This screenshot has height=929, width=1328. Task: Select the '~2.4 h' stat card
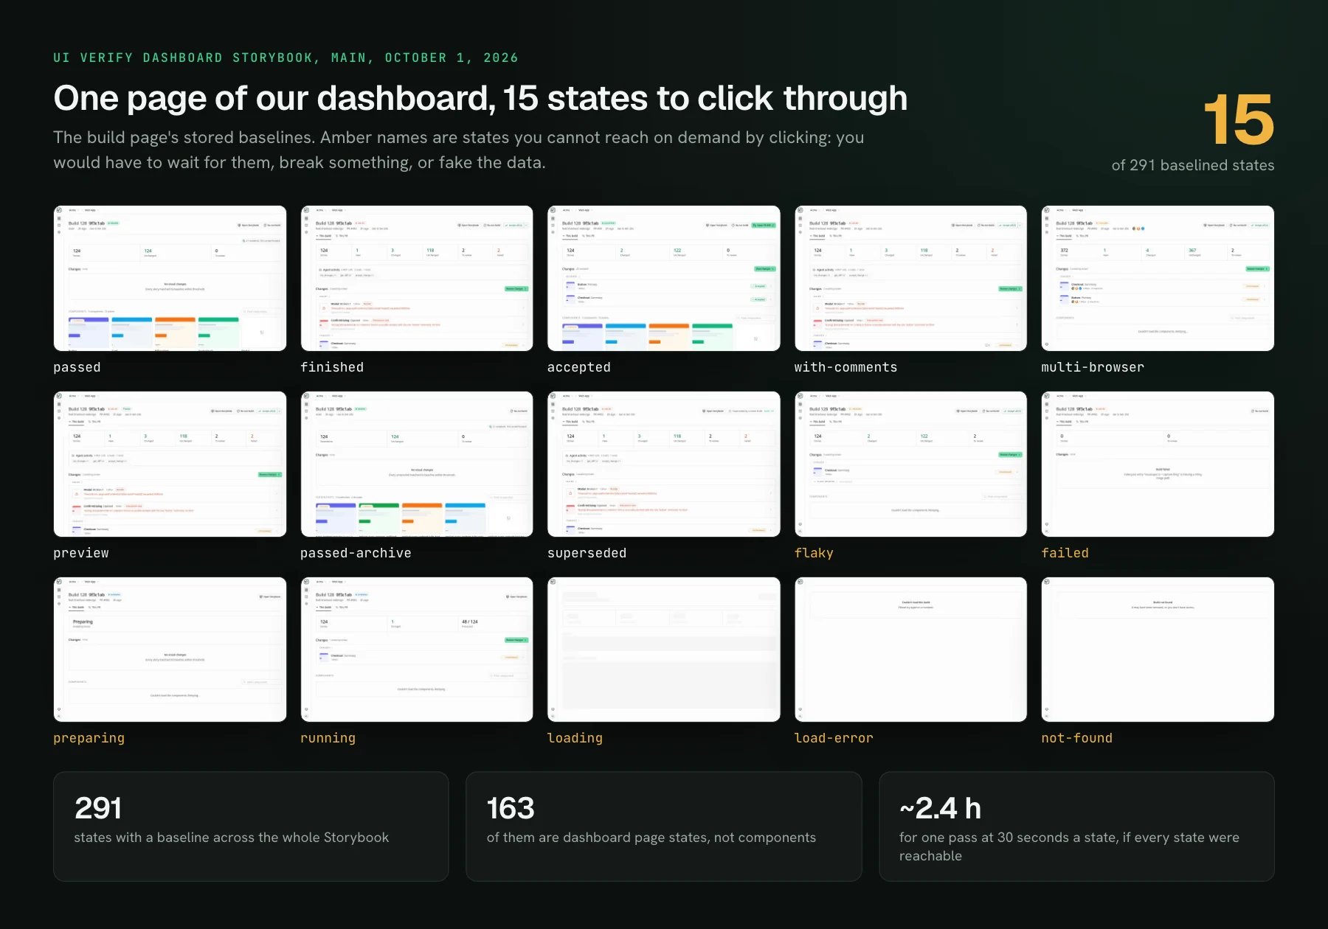[x=1076, y=827]
